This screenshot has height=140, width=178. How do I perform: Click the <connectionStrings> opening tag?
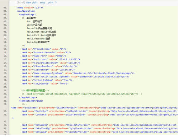[31, 101]
